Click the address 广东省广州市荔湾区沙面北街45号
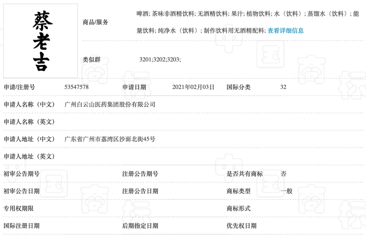The width and height of the screenshot is (366, 235). [110, 139]
